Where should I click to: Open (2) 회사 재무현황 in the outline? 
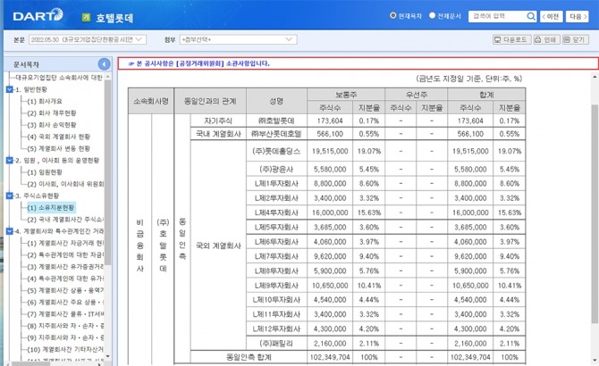[x=52, y=113]
